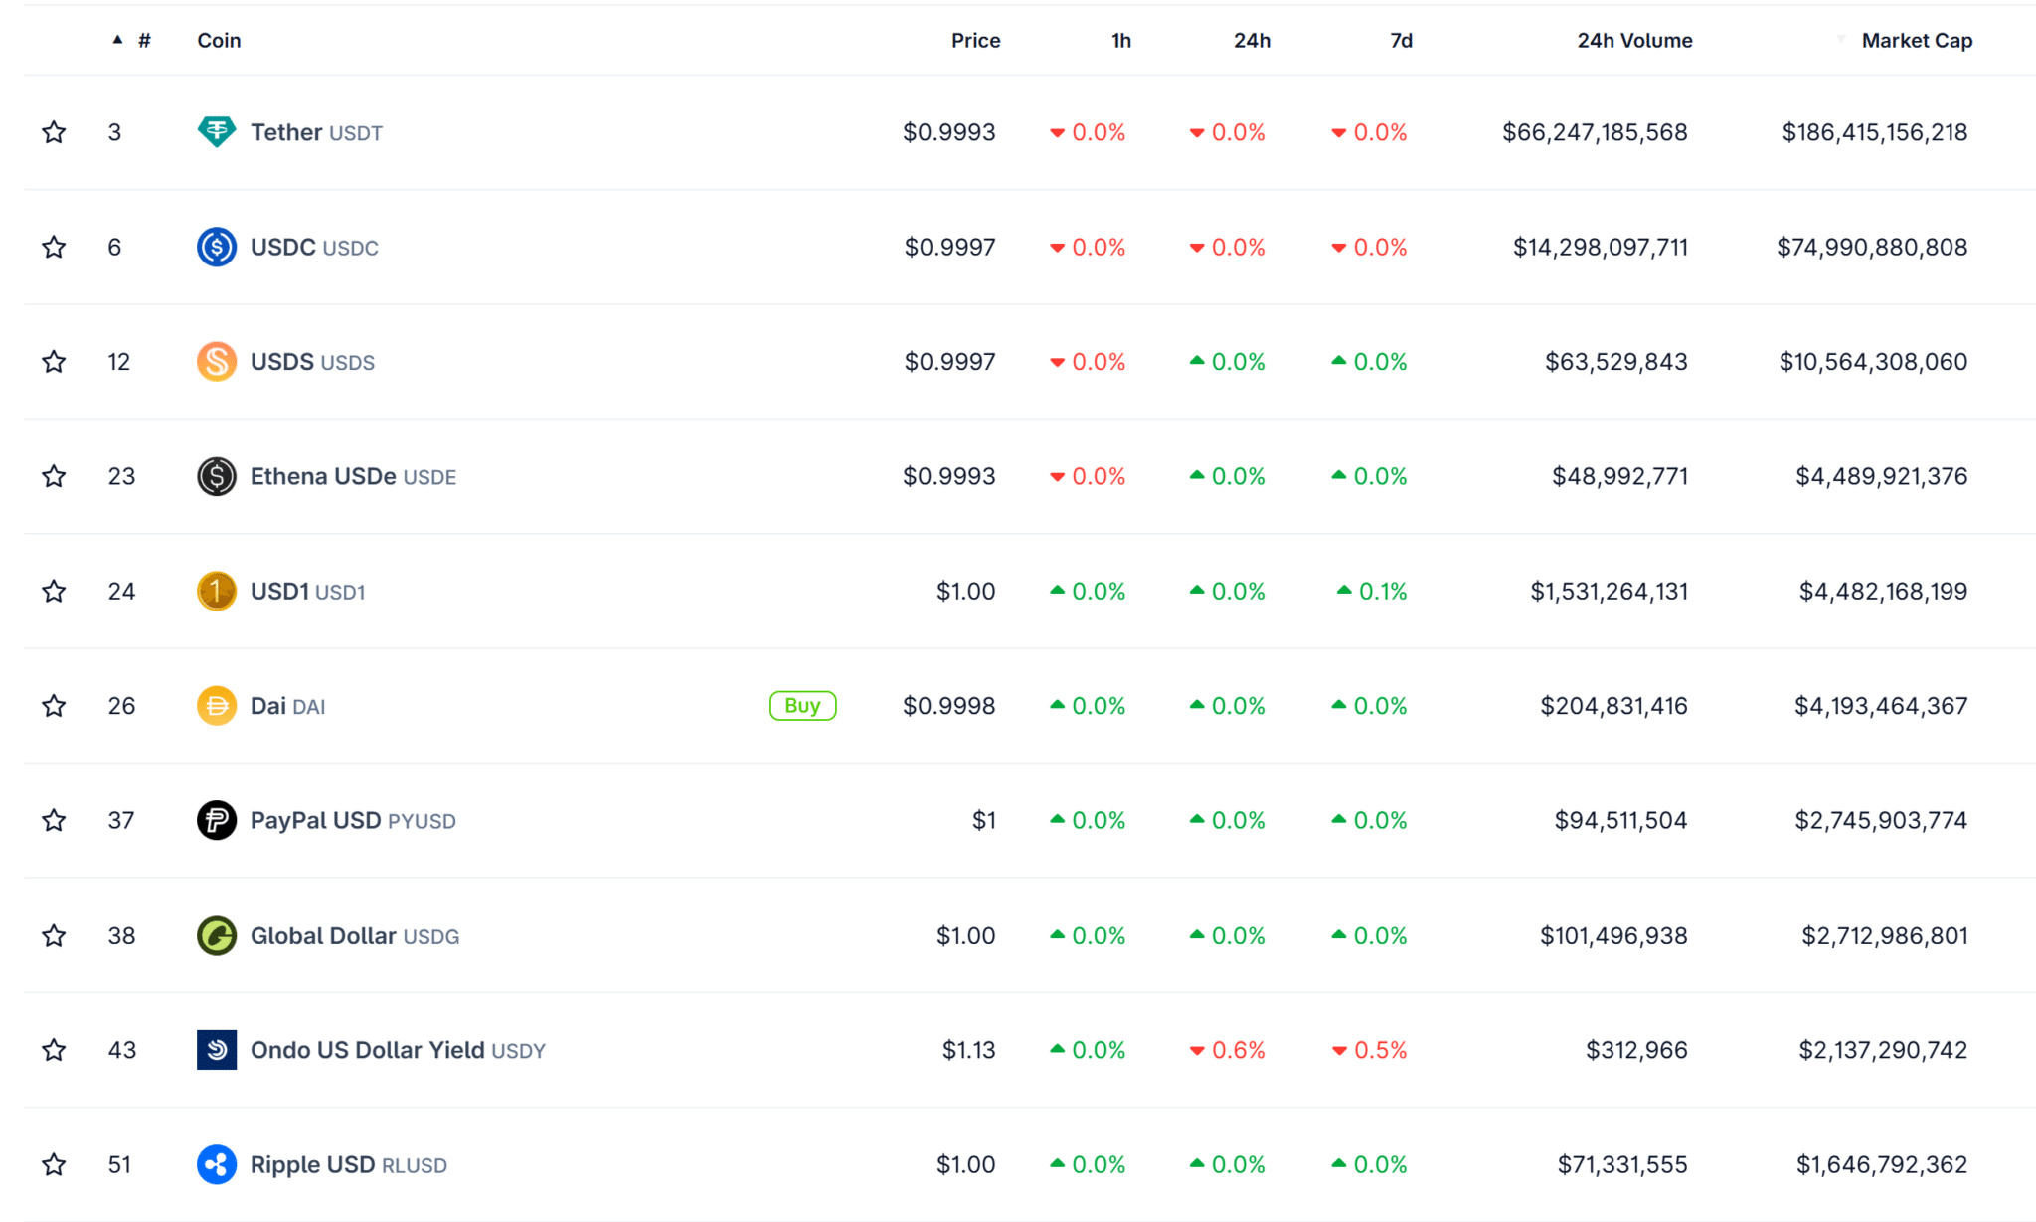2036x1222 pixels.
Task: Click the PayPal USD logo icon
Action: click(217, 820)
